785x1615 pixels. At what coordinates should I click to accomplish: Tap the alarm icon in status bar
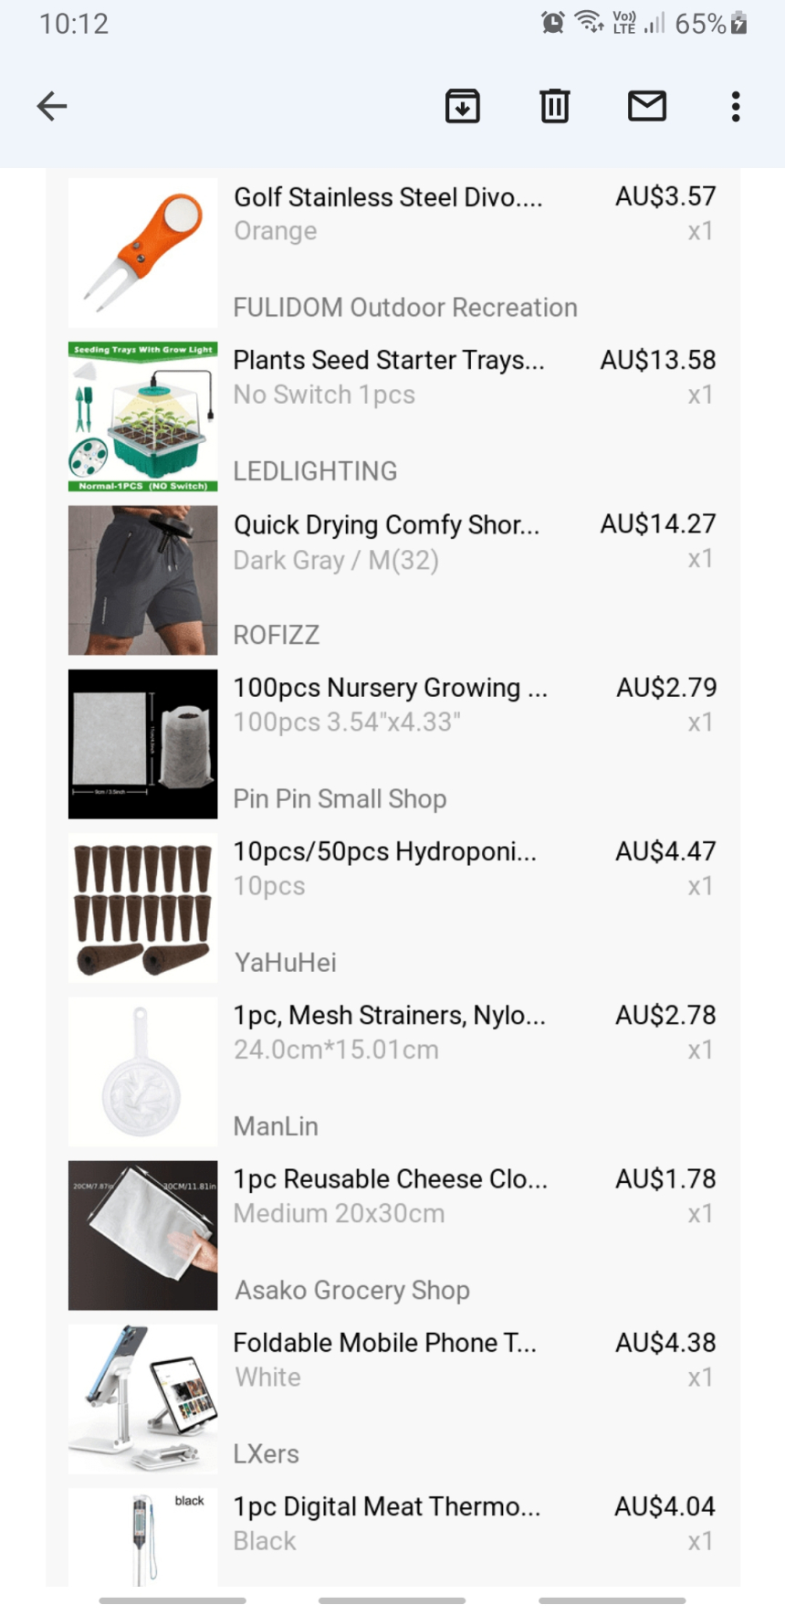[552, 23]
